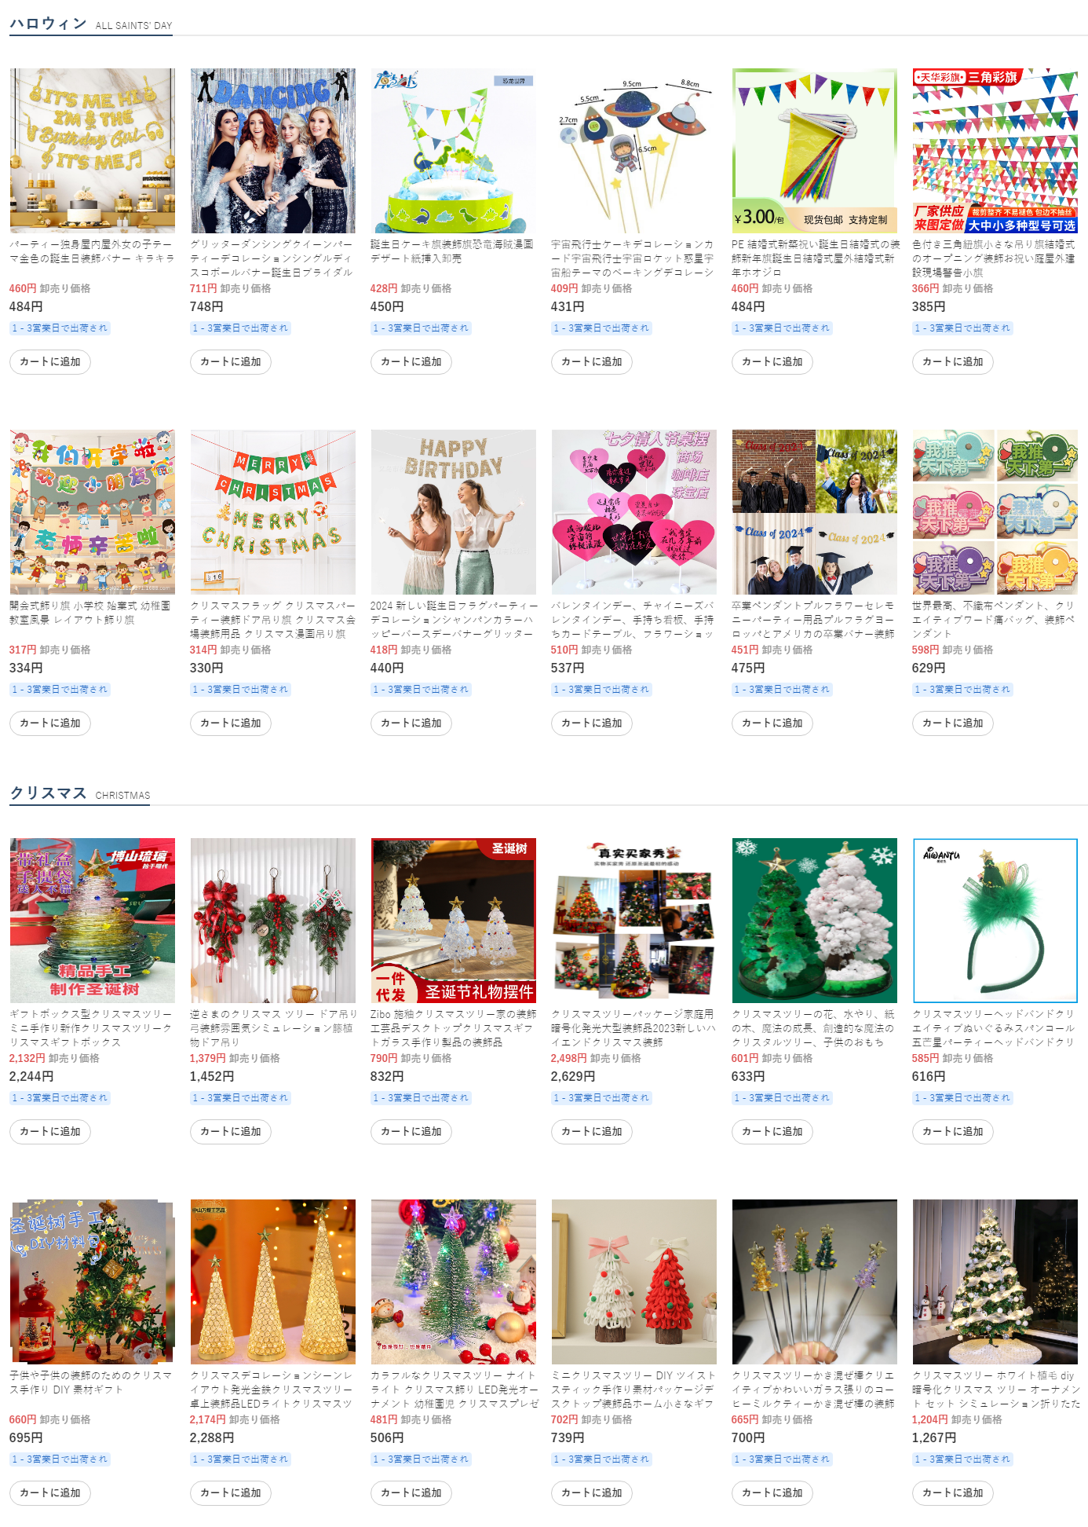Add the 616円 Christmas headband to cart

coord(953,1132)
